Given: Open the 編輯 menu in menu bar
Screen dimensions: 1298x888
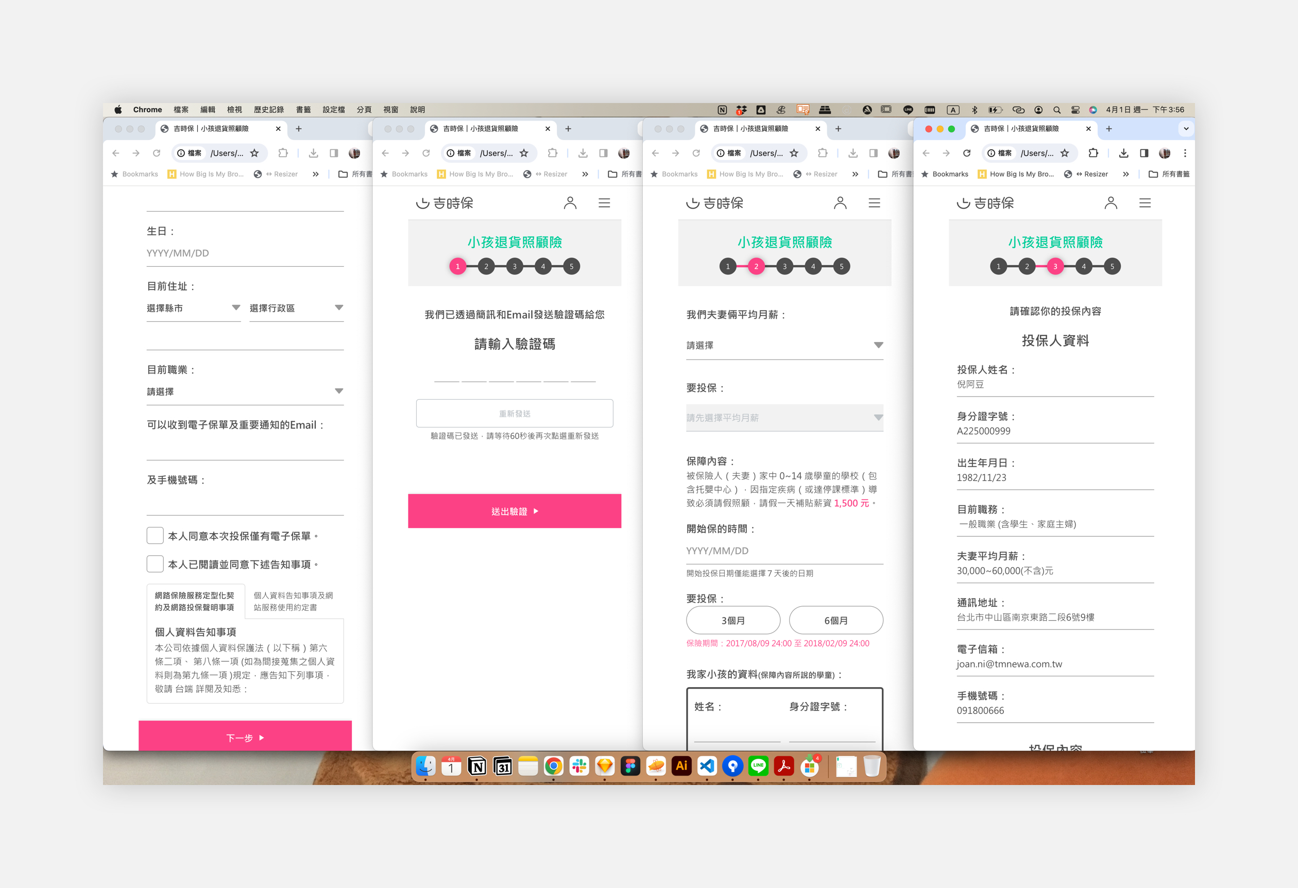Looking at the screenshot, I should [208, 110].
